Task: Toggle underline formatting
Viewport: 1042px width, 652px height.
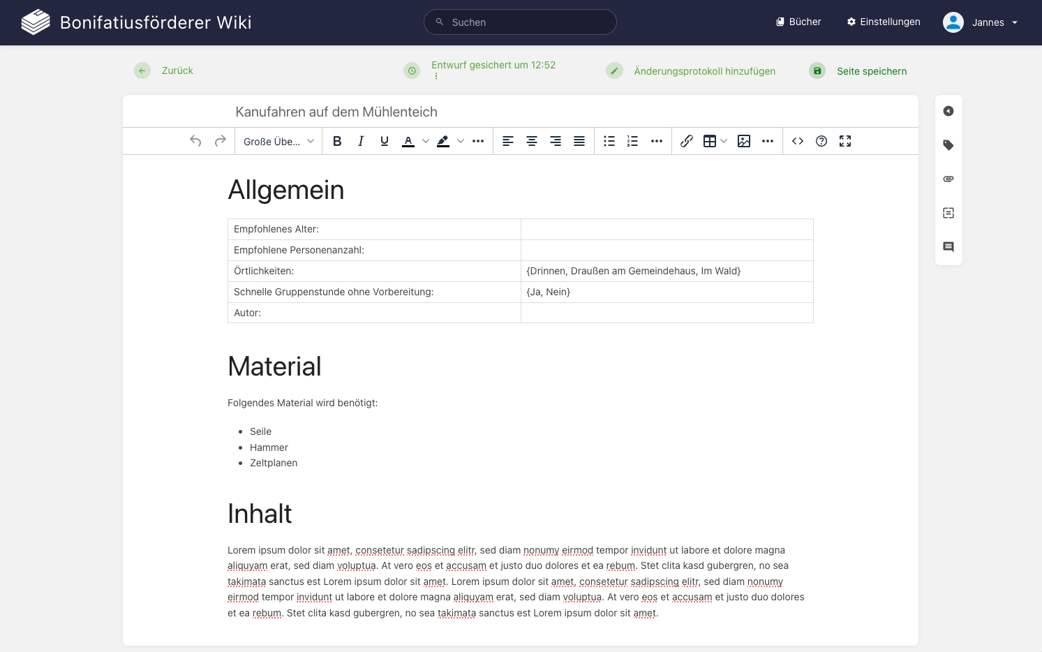Action: click(x=385, y=141)
